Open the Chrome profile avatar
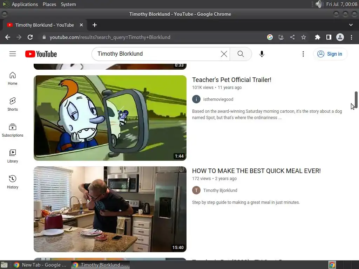The image size is (359, 269). (x=340, y=37)
